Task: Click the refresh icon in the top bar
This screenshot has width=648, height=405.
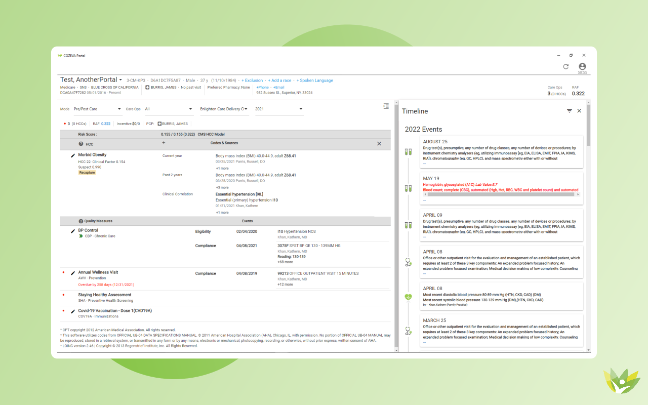Action: (566, 67)
